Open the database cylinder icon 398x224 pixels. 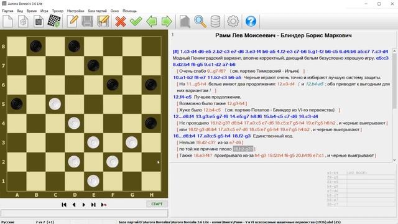(216, 21)
